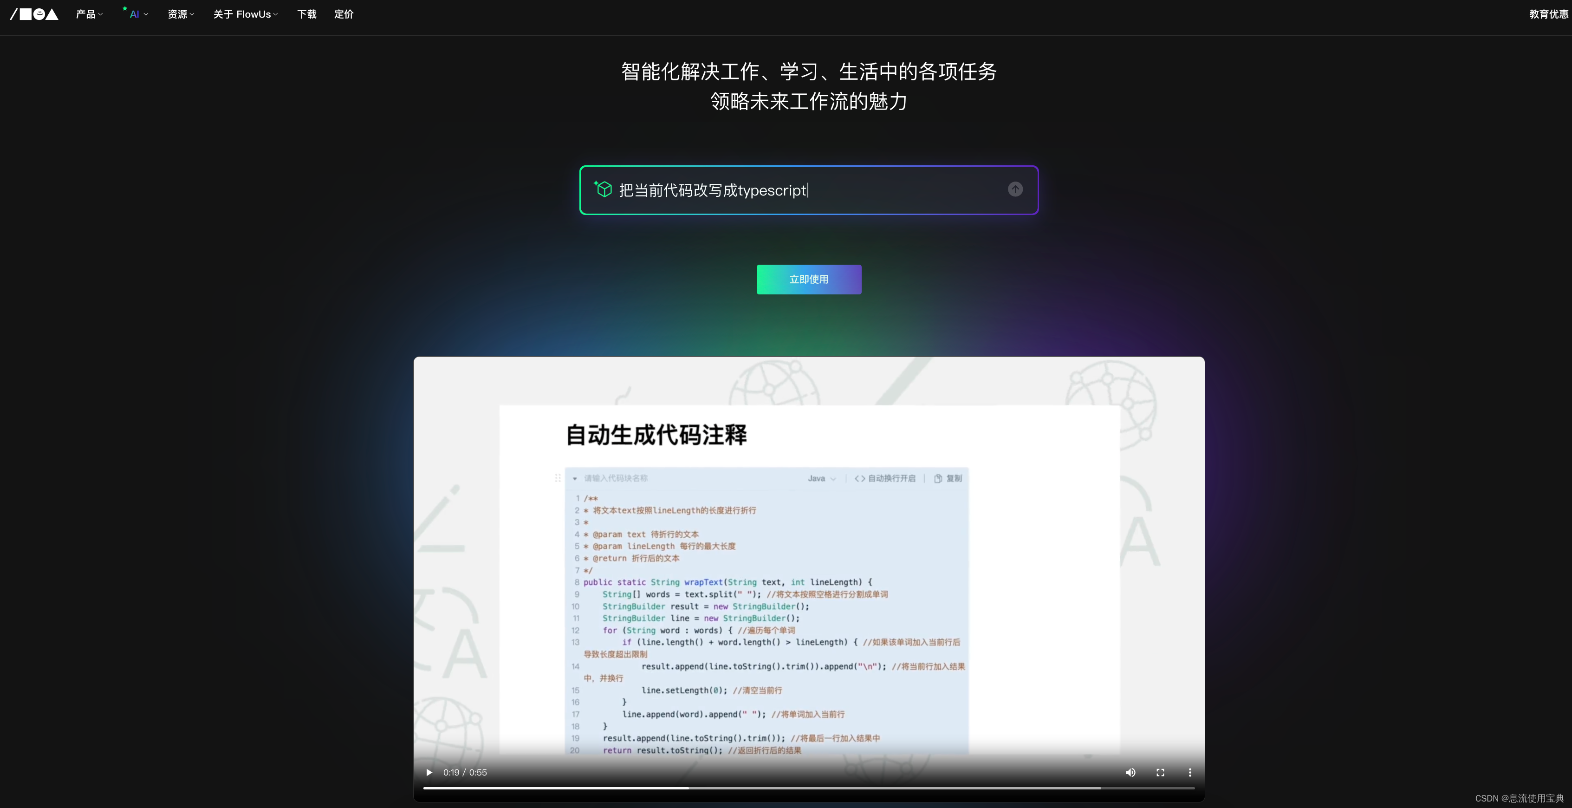
Task: Click the AI prompt input field
Action: coord(793,190)
